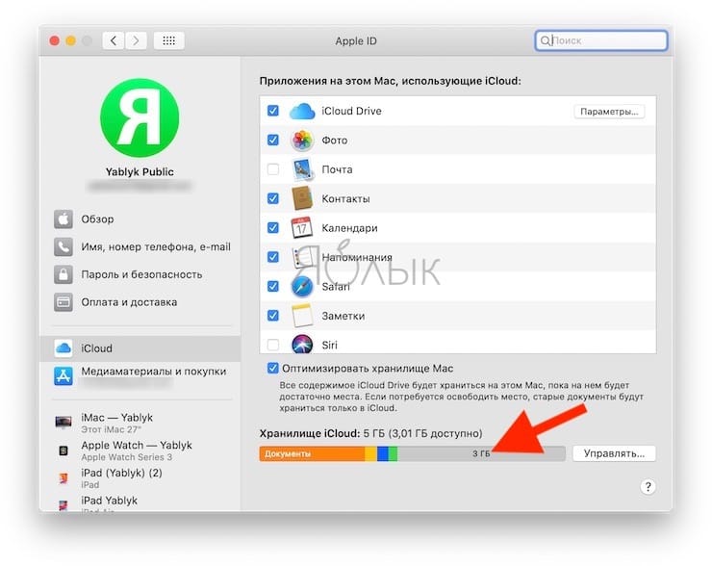Click the Хранилище iCloud storage summary text

[x=370, y=433]
